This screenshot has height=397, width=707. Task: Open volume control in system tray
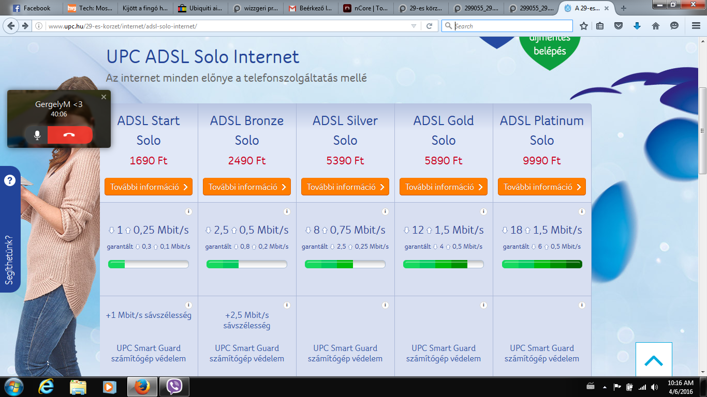click(655, 387)
